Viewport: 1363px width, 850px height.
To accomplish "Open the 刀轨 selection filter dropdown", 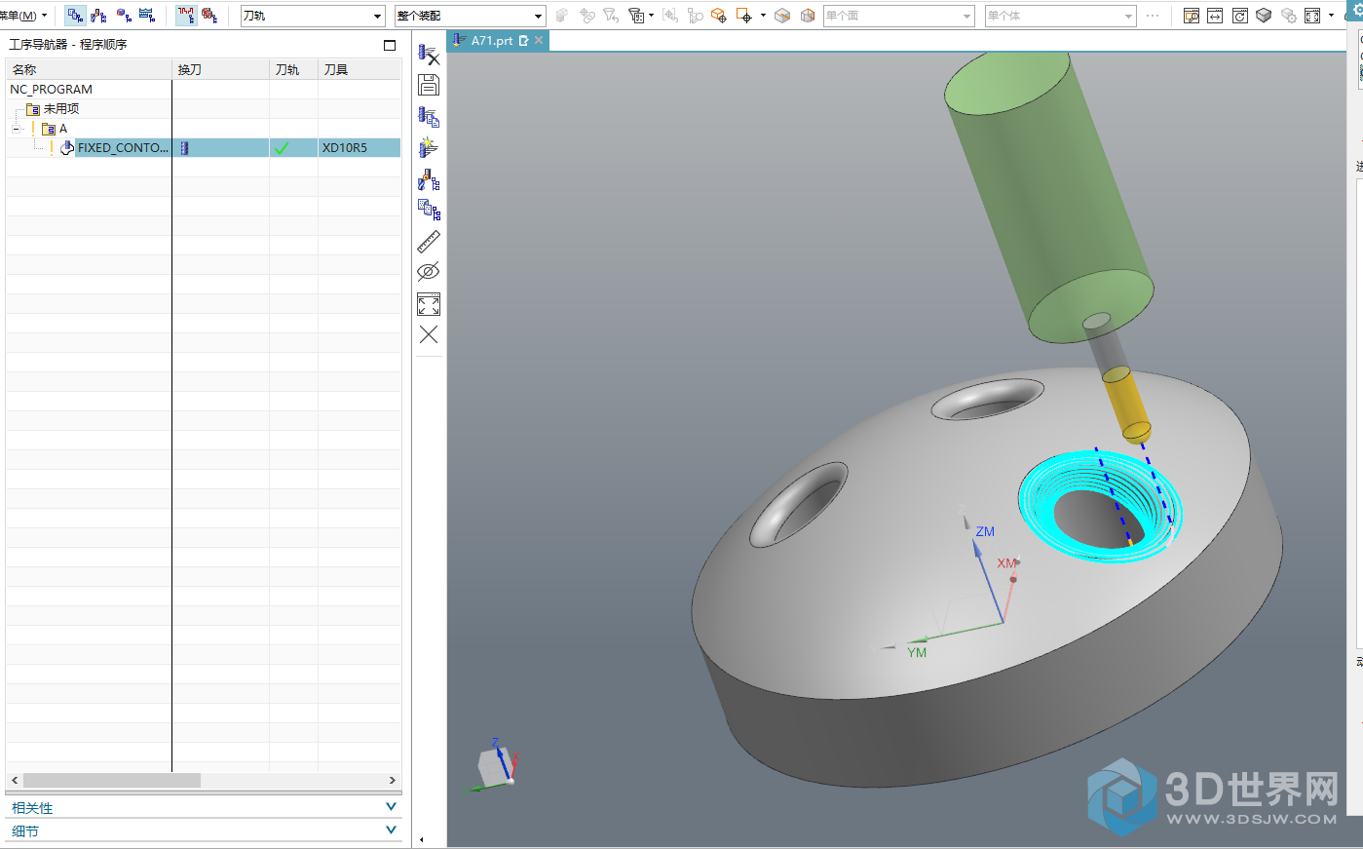I will [313, 16].
